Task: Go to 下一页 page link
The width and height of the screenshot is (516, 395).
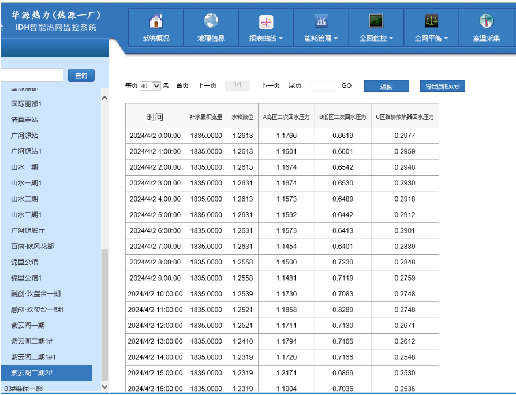Action: click(x=271, y=85)
